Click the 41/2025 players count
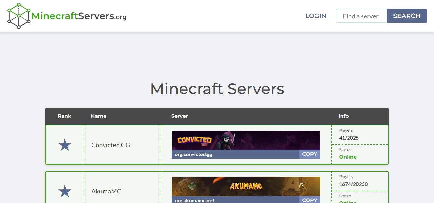 click(x=349, y=138)
